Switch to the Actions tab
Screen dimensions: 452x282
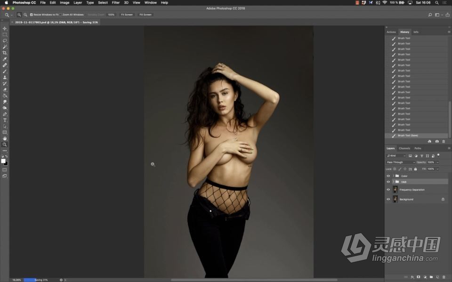tap(391, 32)
